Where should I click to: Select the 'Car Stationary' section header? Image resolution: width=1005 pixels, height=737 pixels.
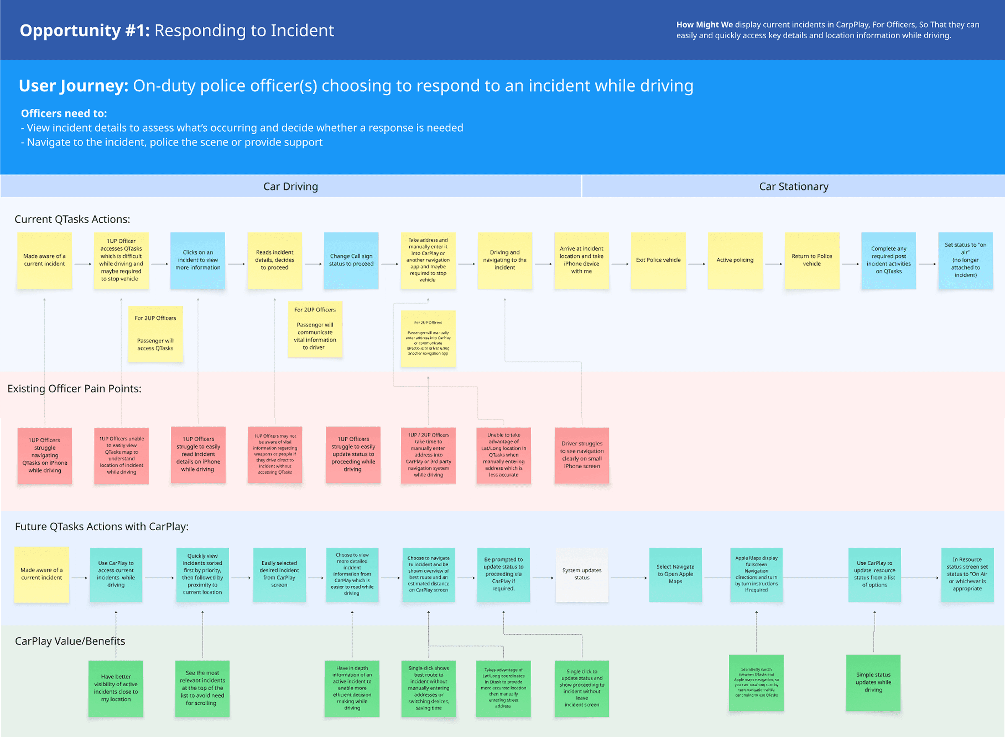pyautogui.click(x=793, y=186)
